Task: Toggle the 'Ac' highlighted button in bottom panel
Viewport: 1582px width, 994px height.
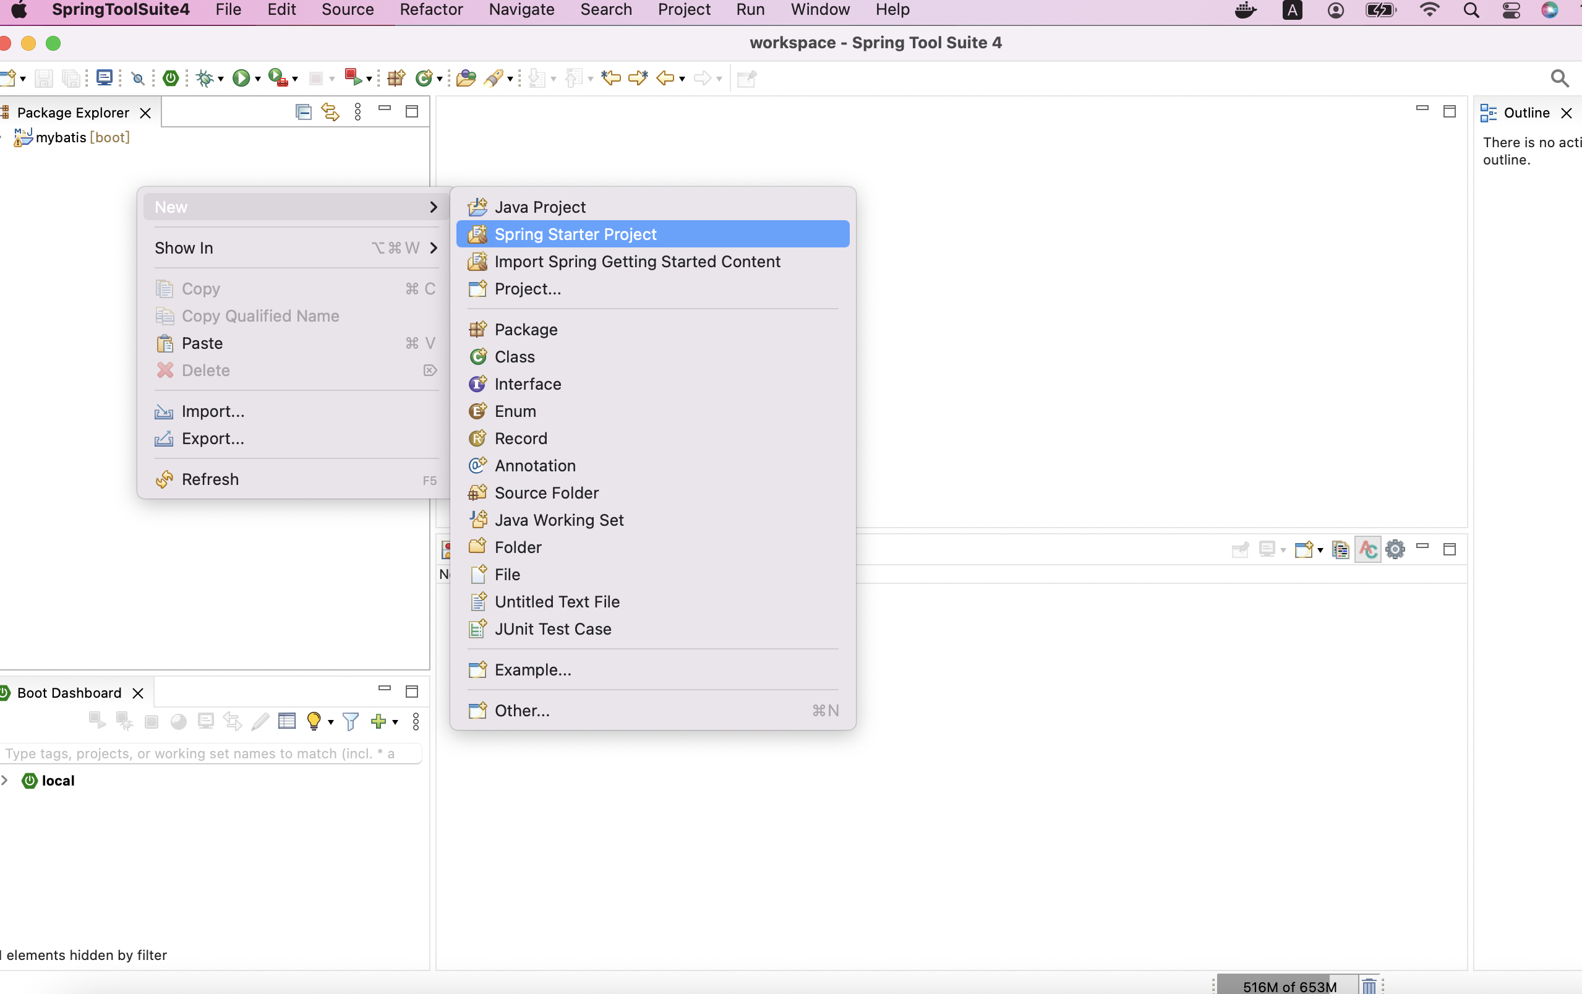Action: (1368, 549)
